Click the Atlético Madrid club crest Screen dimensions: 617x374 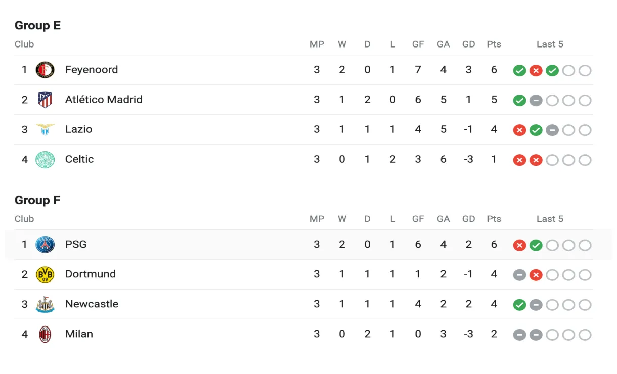tap(45, 100)
